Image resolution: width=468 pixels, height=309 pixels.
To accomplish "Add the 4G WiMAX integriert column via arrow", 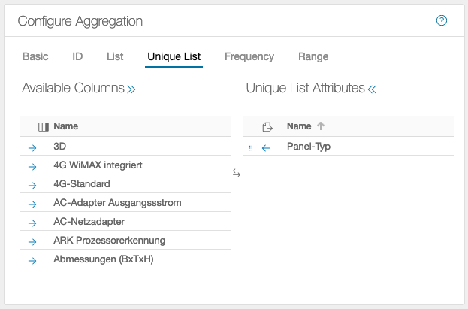I will click(x=32, y=166).
